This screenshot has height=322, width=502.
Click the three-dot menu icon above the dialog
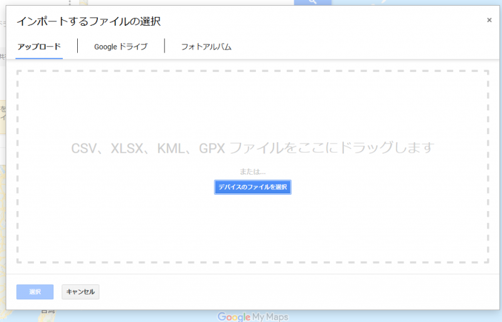point(70,3)
